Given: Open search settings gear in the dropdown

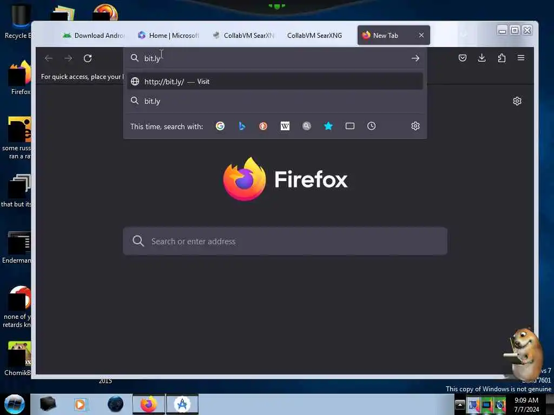Looking at the screenshot, I should coord(415,126).
